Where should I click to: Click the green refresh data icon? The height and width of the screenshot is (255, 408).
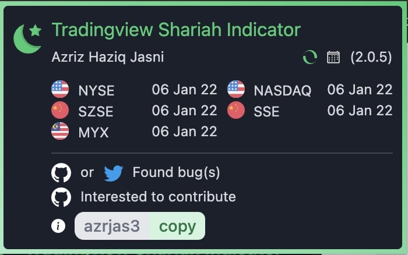tap(310, 57)
